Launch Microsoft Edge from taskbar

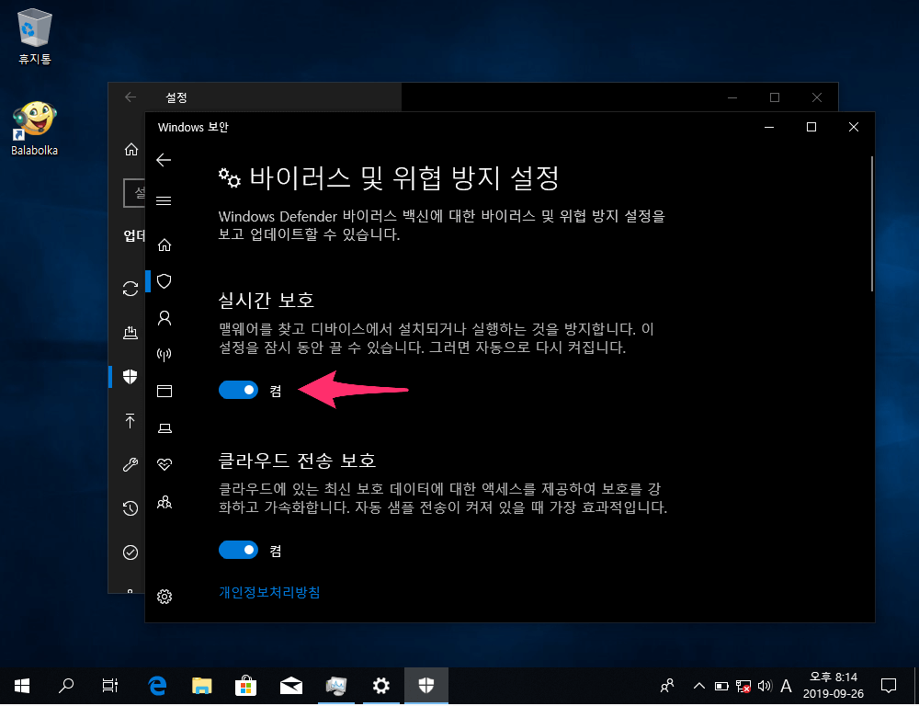tap(157, 685)
